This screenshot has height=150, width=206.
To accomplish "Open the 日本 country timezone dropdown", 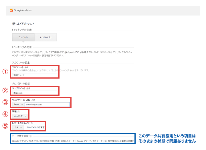I will [x=18, y=127].
